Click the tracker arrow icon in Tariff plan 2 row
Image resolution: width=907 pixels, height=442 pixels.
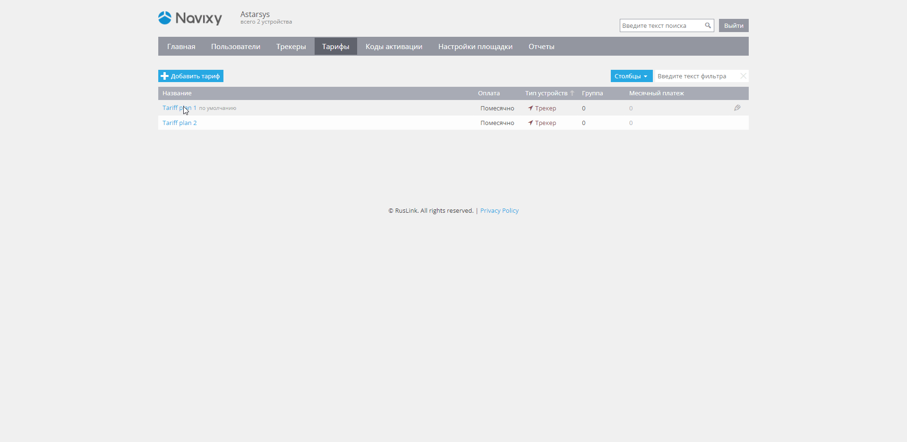tap(531, 123)
